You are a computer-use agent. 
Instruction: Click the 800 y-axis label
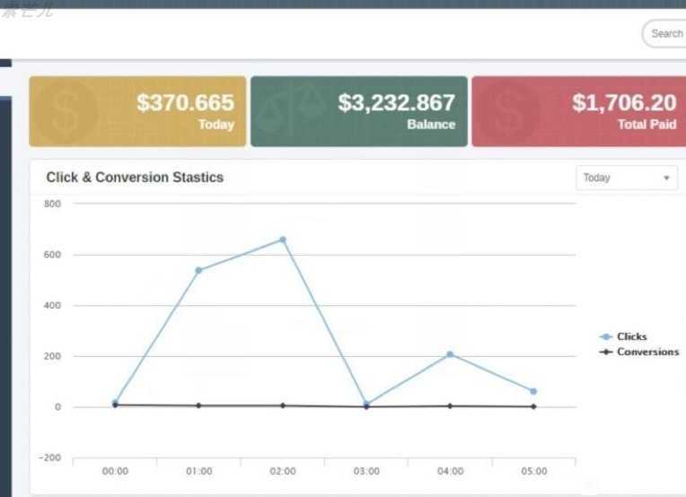pyautogui.click(x=52, y=204)
